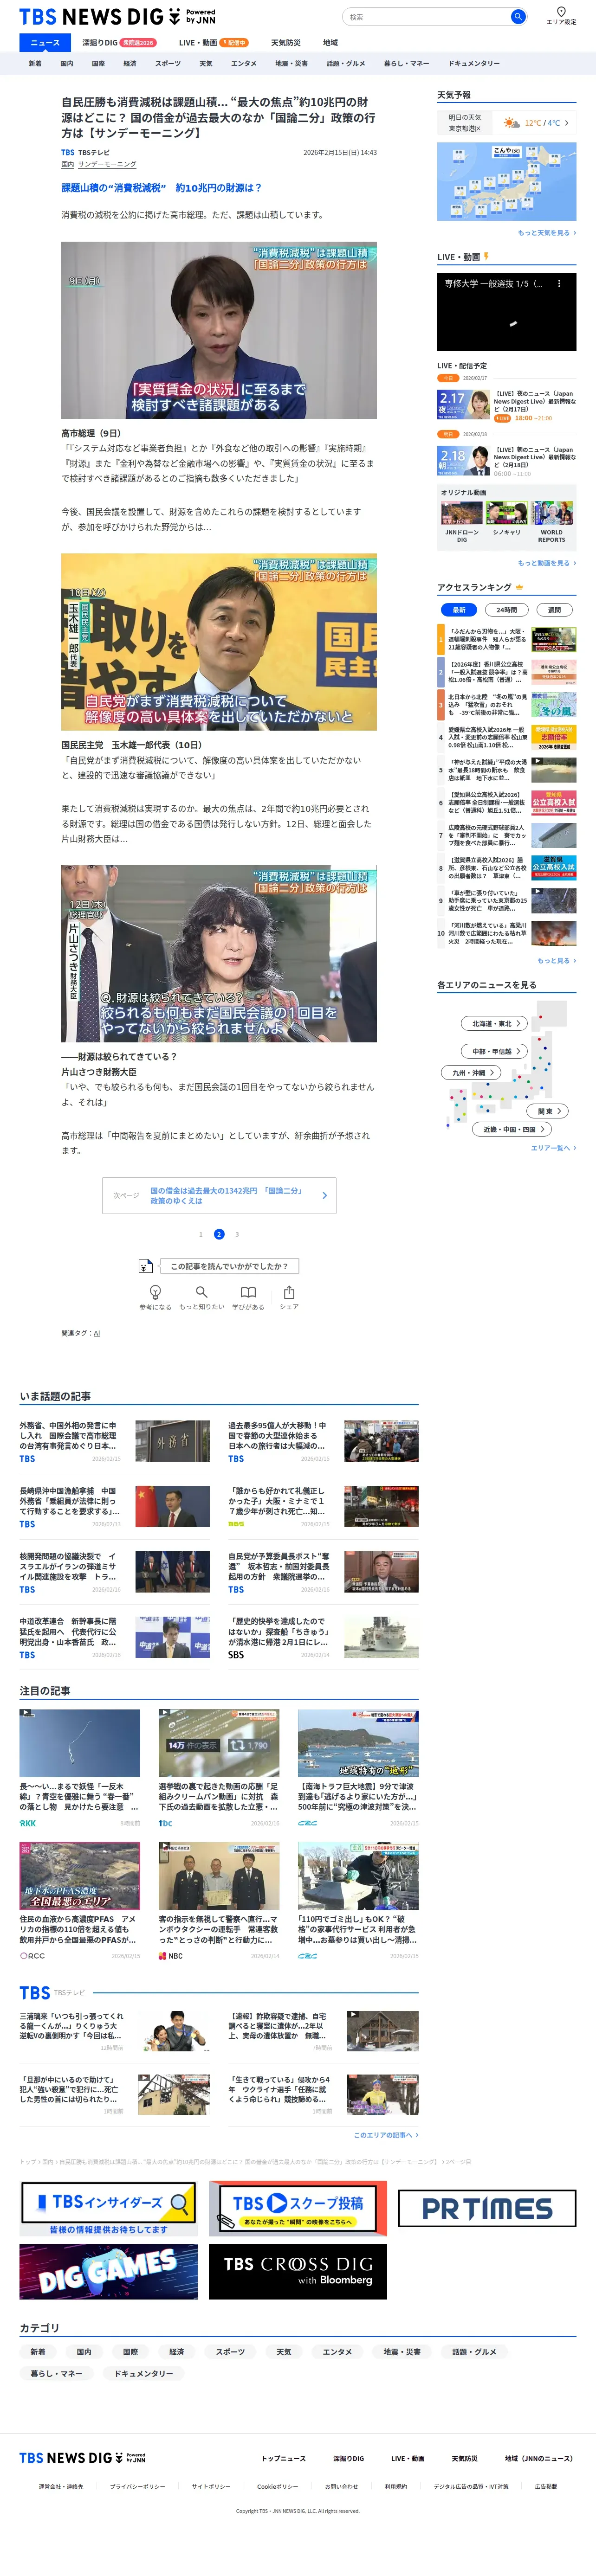
Task: Open the 次ページ next page link box
Action: tap(219, 1195)
